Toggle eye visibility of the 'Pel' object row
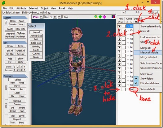This screenshot has width=163, height=128. (119, 60)
